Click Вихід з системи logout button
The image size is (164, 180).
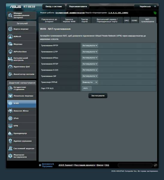point(54,7)
